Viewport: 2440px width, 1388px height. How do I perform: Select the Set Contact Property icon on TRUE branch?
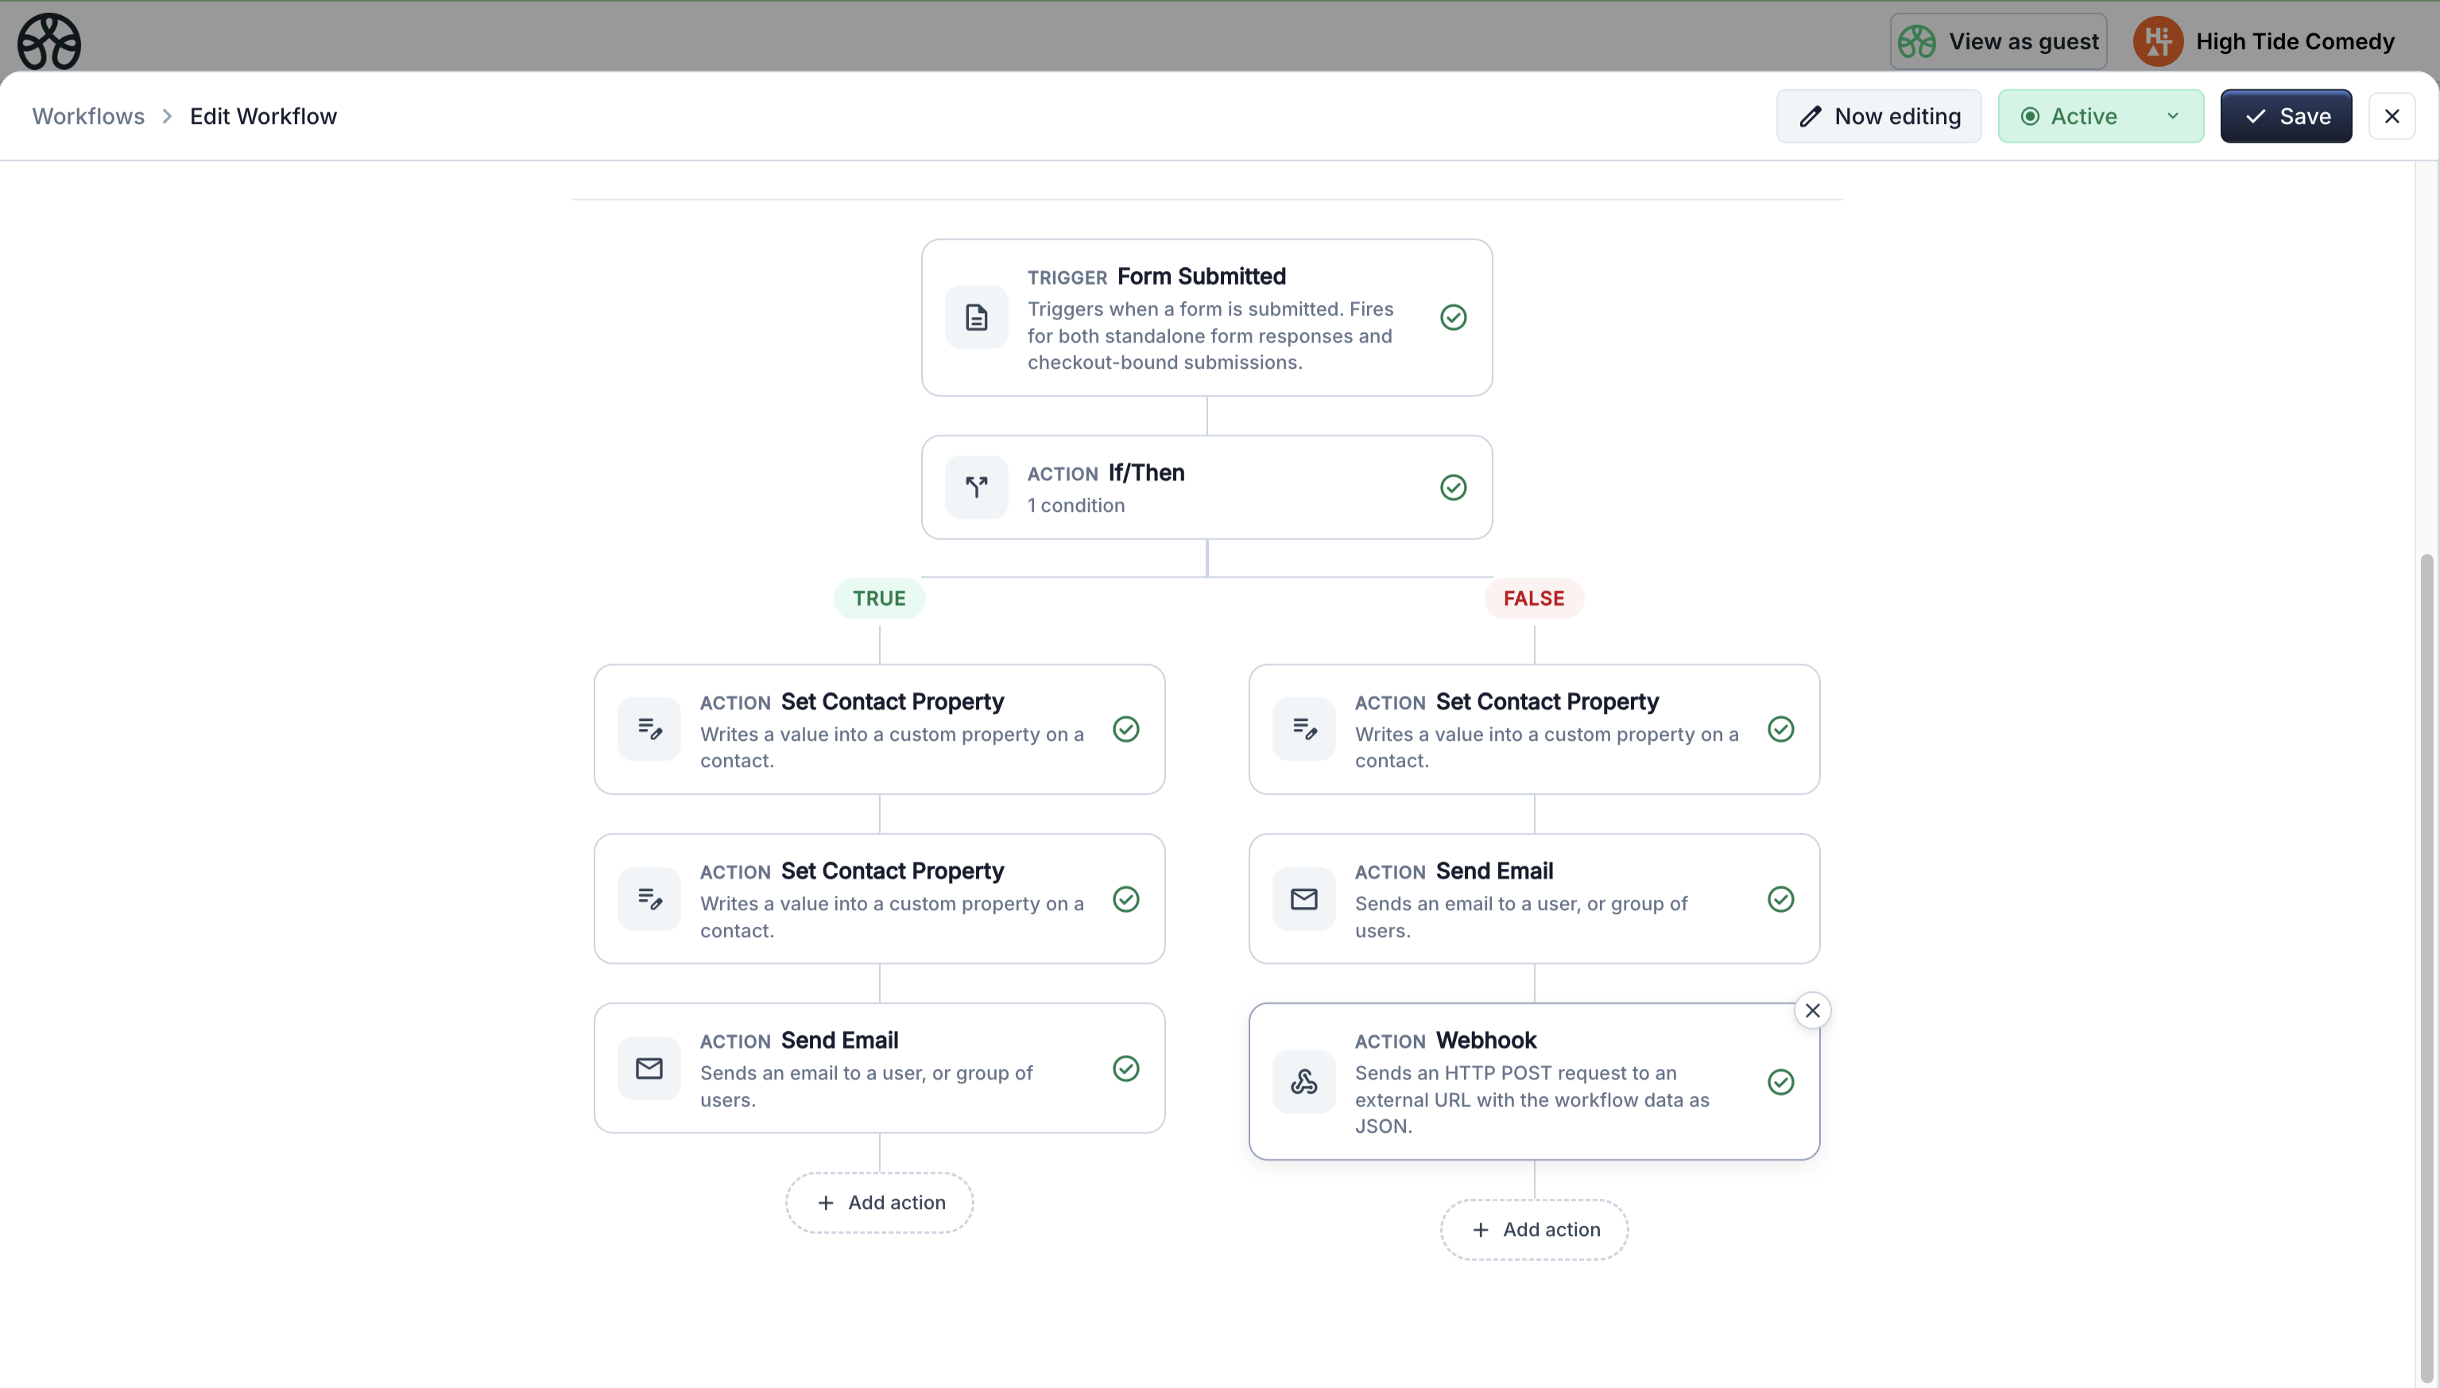pyautogui.click(x=649, y=728)
